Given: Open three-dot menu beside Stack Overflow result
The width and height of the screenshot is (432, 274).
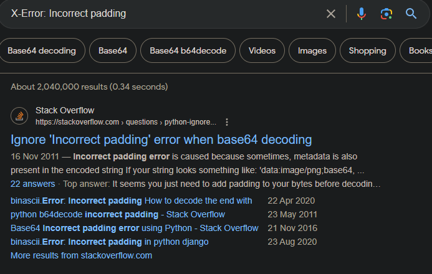Looking at the screenshot, I should [227, 122].
